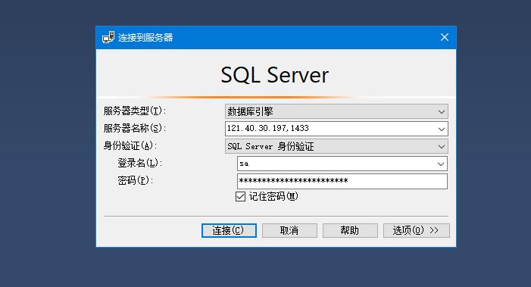Close the 连接到服务器 dialog
531x287 pixels.
point(445,37)
